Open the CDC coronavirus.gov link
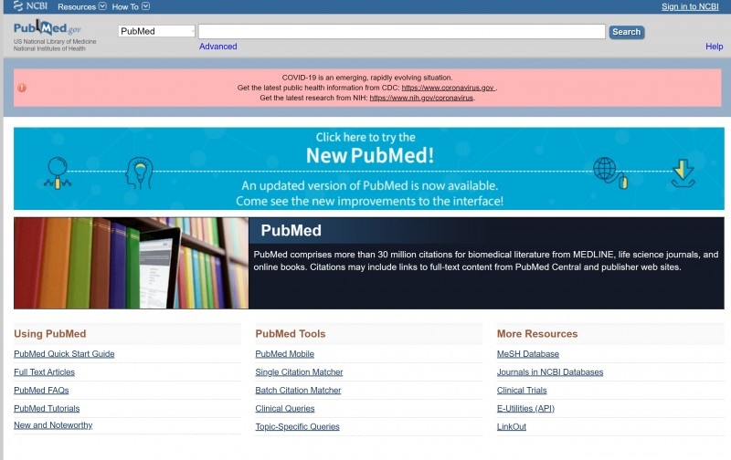The image size is (731, 460). click(448, 88)
